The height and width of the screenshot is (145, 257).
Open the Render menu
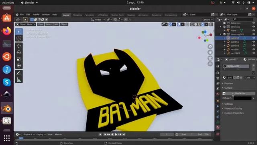tap(36, 14)
